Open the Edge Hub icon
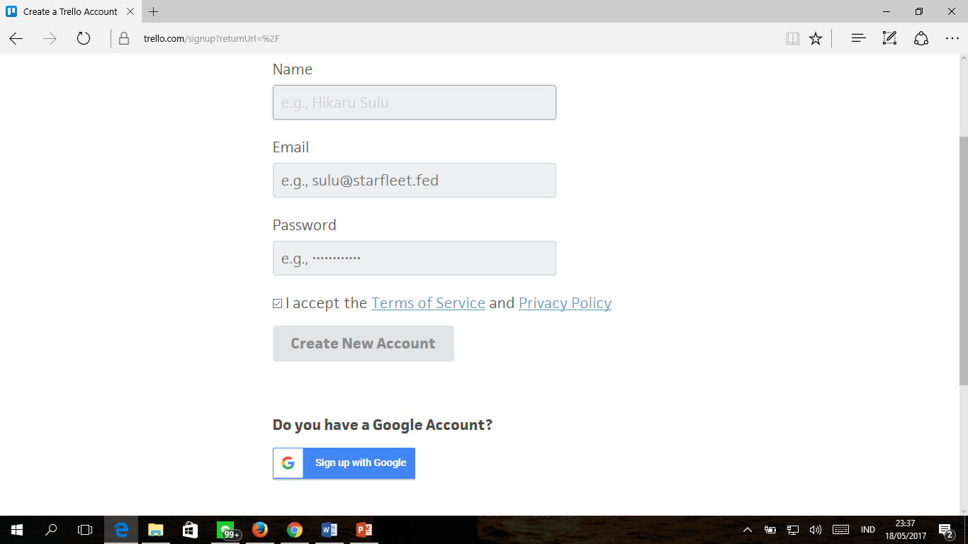This screenshot has height=544, width=968. click(x=858, y=39)
